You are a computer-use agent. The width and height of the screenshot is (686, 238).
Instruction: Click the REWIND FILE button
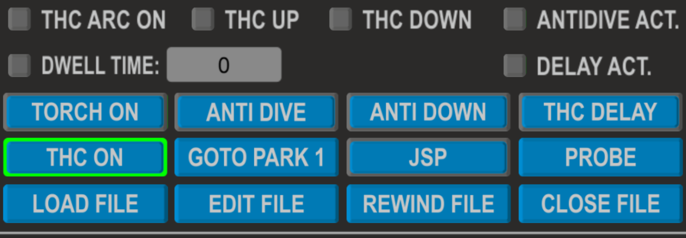point(428,204)
